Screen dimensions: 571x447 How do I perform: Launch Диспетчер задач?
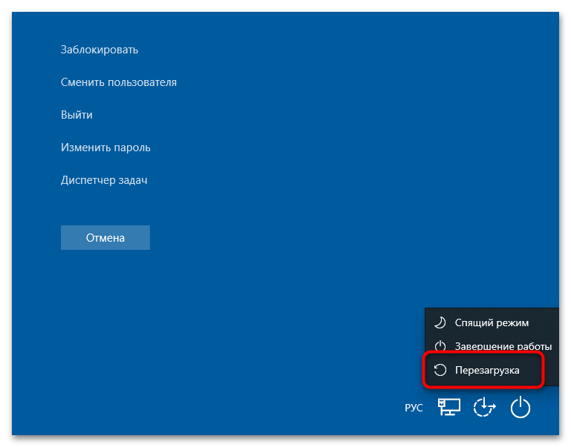pyautogui.click(x=104, y=180)
